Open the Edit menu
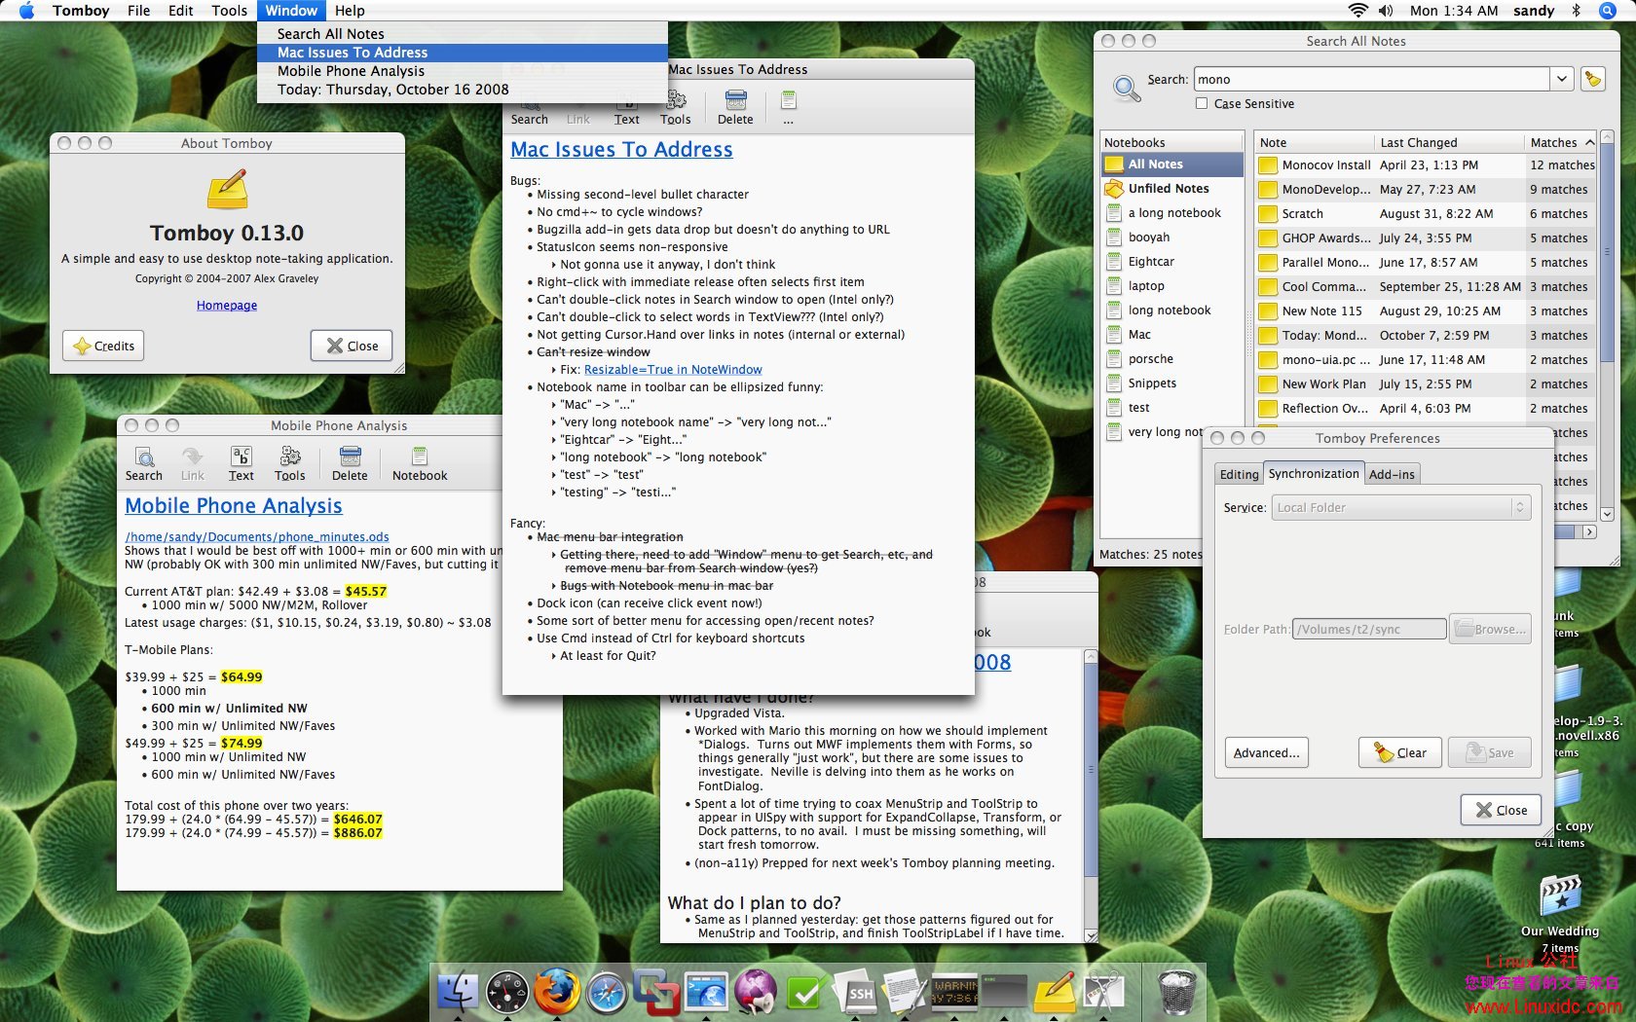 click(x=180, y=11)
